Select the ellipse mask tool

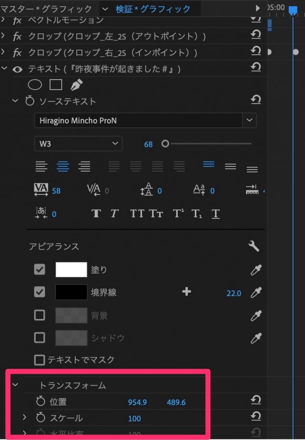coord(35,85)
